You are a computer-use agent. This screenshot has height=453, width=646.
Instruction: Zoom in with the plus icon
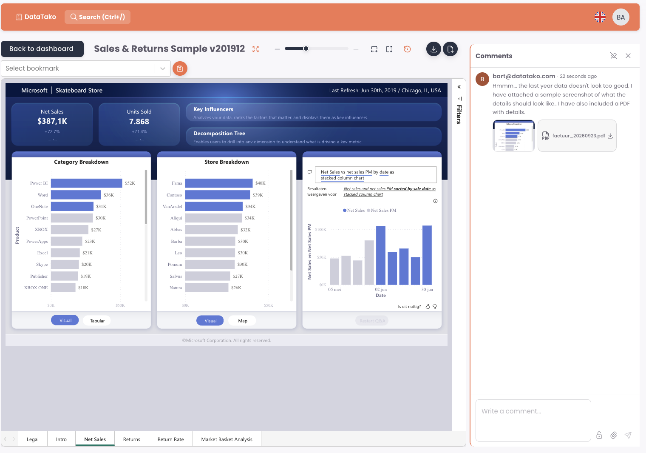coord(356,49)
